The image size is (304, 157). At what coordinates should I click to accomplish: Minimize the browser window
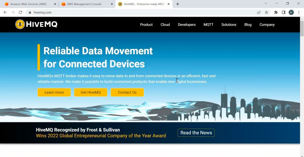pyautogui.click(x=277, y=3)
